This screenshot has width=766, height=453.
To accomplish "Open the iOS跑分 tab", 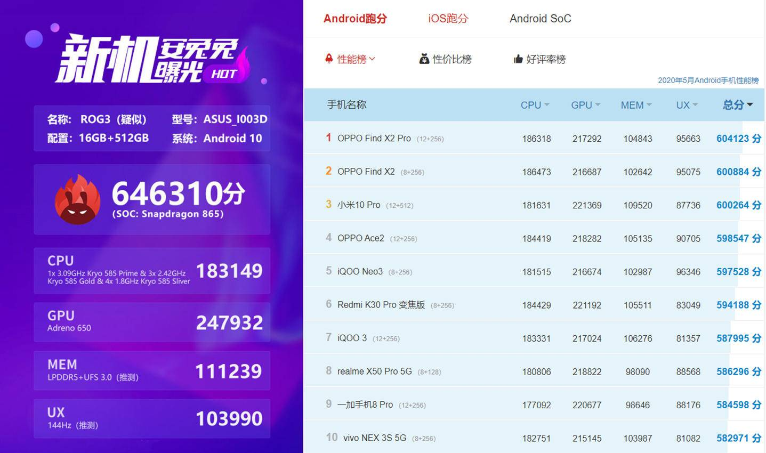I will [448, 19].
